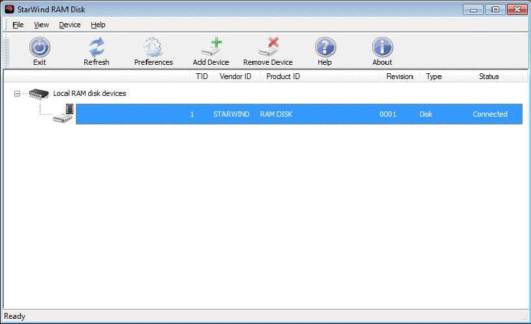Click the Add Device toolbar icon
Image resolution: width=531 pixels, height=324 pixels.
pyautogui.click(x=211, y=47)
